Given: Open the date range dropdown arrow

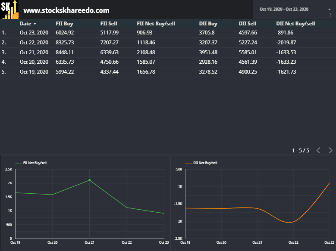Looking at the screenshot, I should click(330, 9).
